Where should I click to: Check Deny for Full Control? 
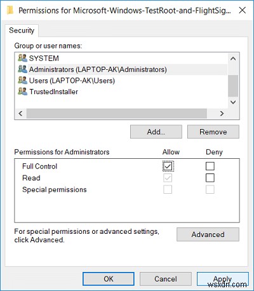tap(210, 166)
